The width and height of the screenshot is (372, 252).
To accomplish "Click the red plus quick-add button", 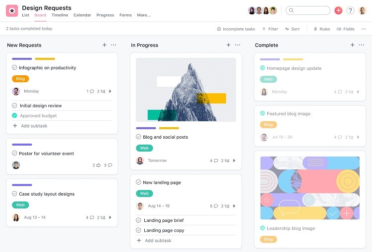I will click(338, 10).
